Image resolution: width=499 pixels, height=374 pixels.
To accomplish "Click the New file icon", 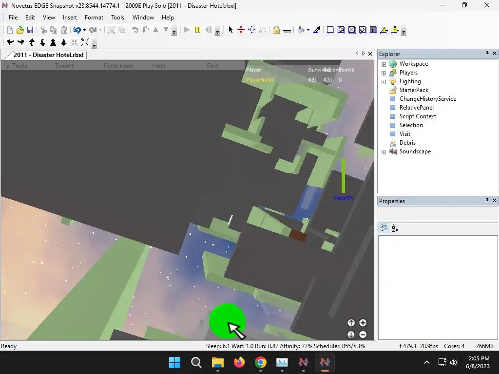I will coord(10,30).
